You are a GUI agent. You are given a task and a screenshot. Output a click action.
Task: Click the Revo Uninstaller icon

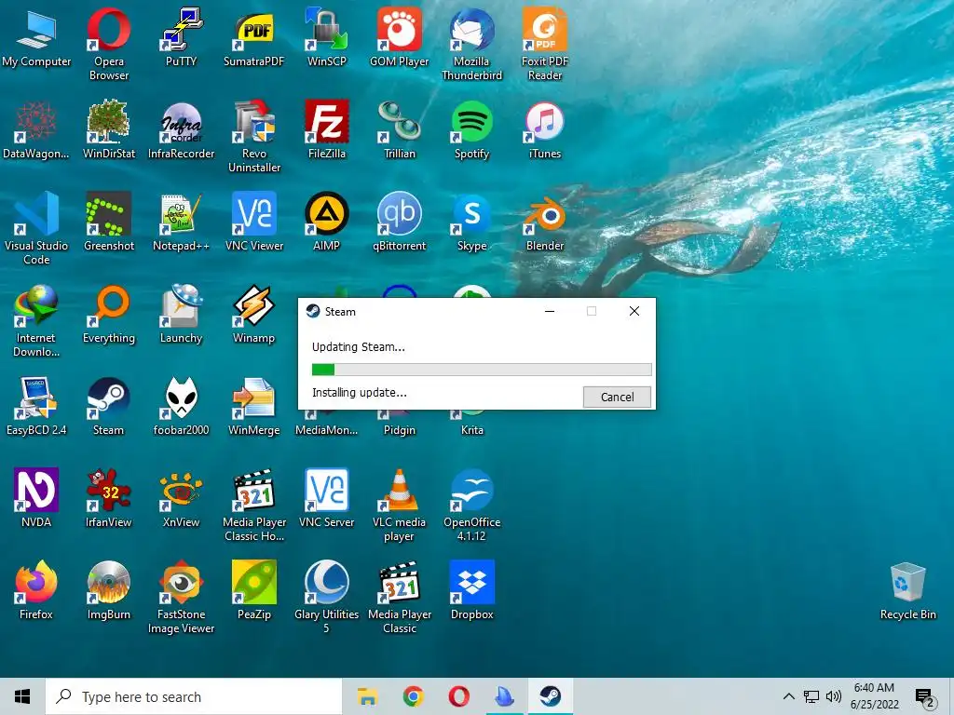click(253, 137)
